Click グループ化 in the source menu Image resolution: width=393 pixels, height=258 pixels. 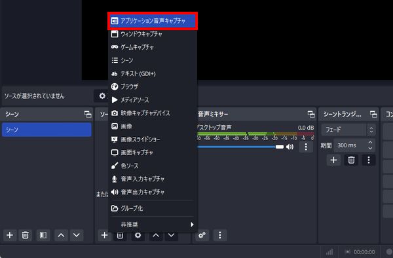click(153, 208)
